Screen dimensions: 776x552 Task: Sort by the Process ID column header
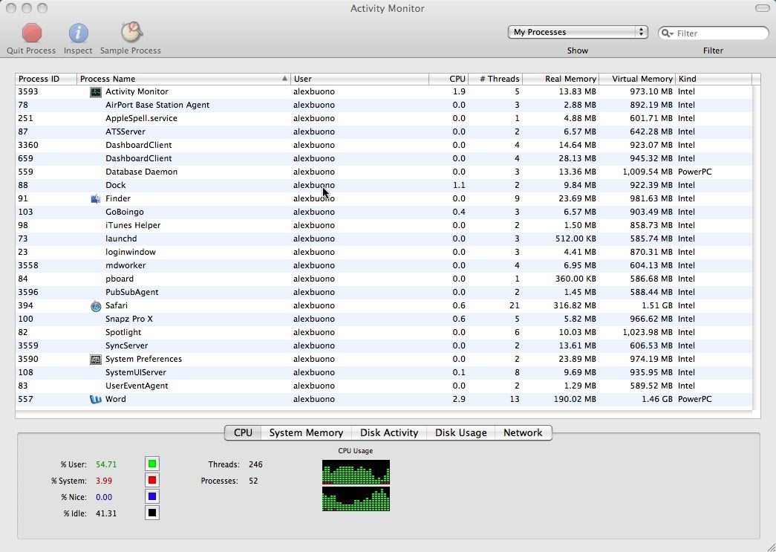click(46, 79)
